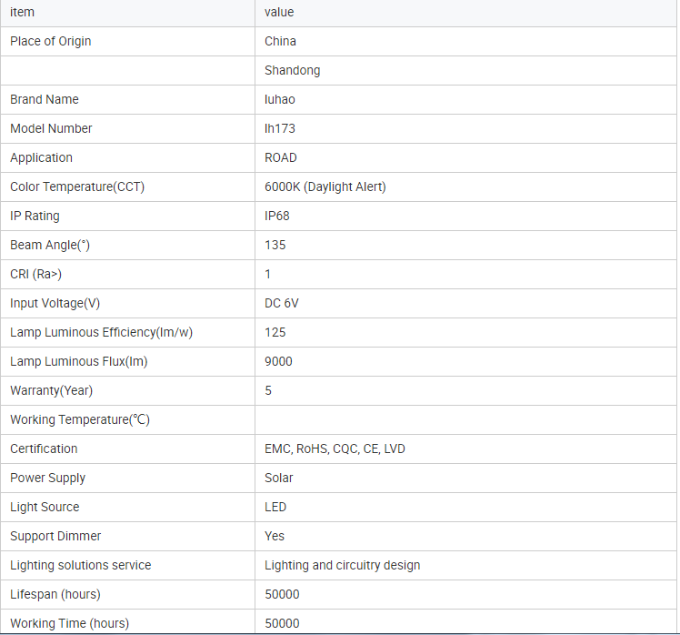This screenshot has height=635, width=680.
Task: Click '6000K (Daylight Alert)' value
Action: [325, 186]
